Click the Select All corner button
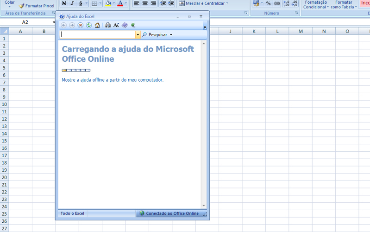The height and width of the screenshot is (232, 370). tap(4, 31)
